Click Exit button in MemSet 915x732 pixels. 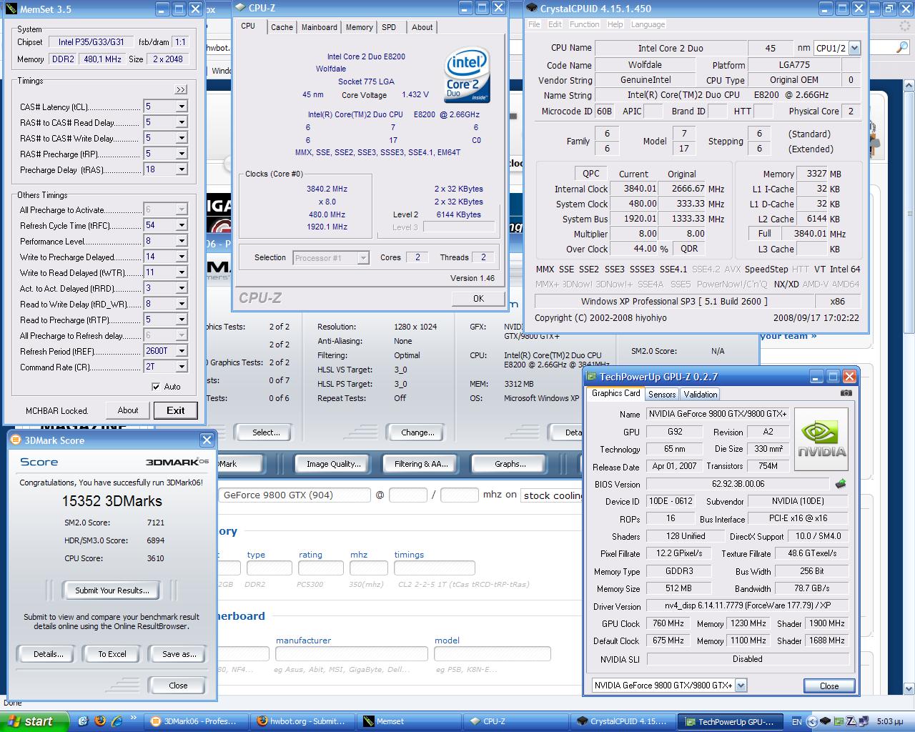click(x=175, y=410)
